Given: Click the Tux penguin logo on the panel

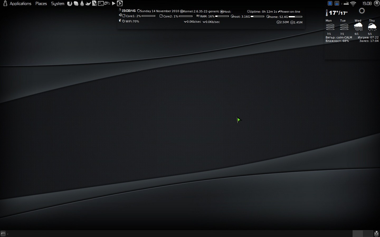Looking at the screenshot, I should point(5,3).
